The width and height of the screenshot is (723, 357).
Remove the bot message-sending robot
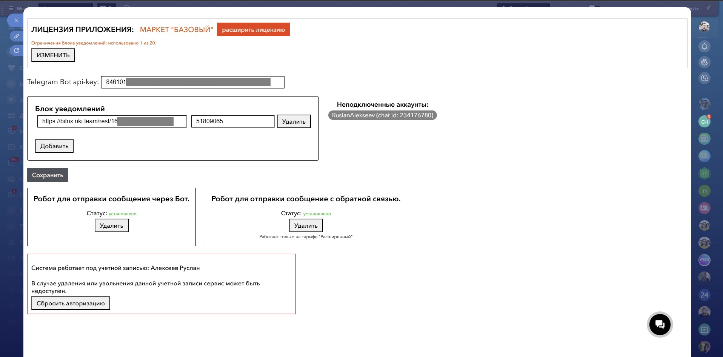pos(112,225)
